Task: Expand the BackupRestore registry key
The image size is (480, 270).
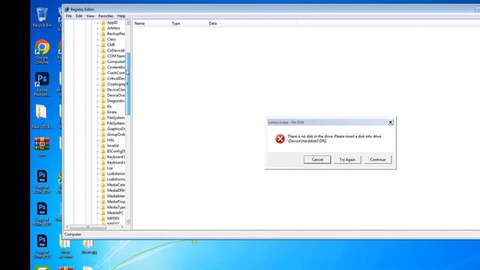Action: (98, 34)
